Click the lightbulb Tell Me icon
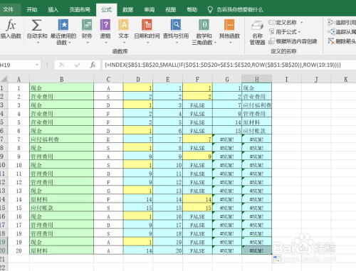Viewport: 356px width, 271px height. 210,10
